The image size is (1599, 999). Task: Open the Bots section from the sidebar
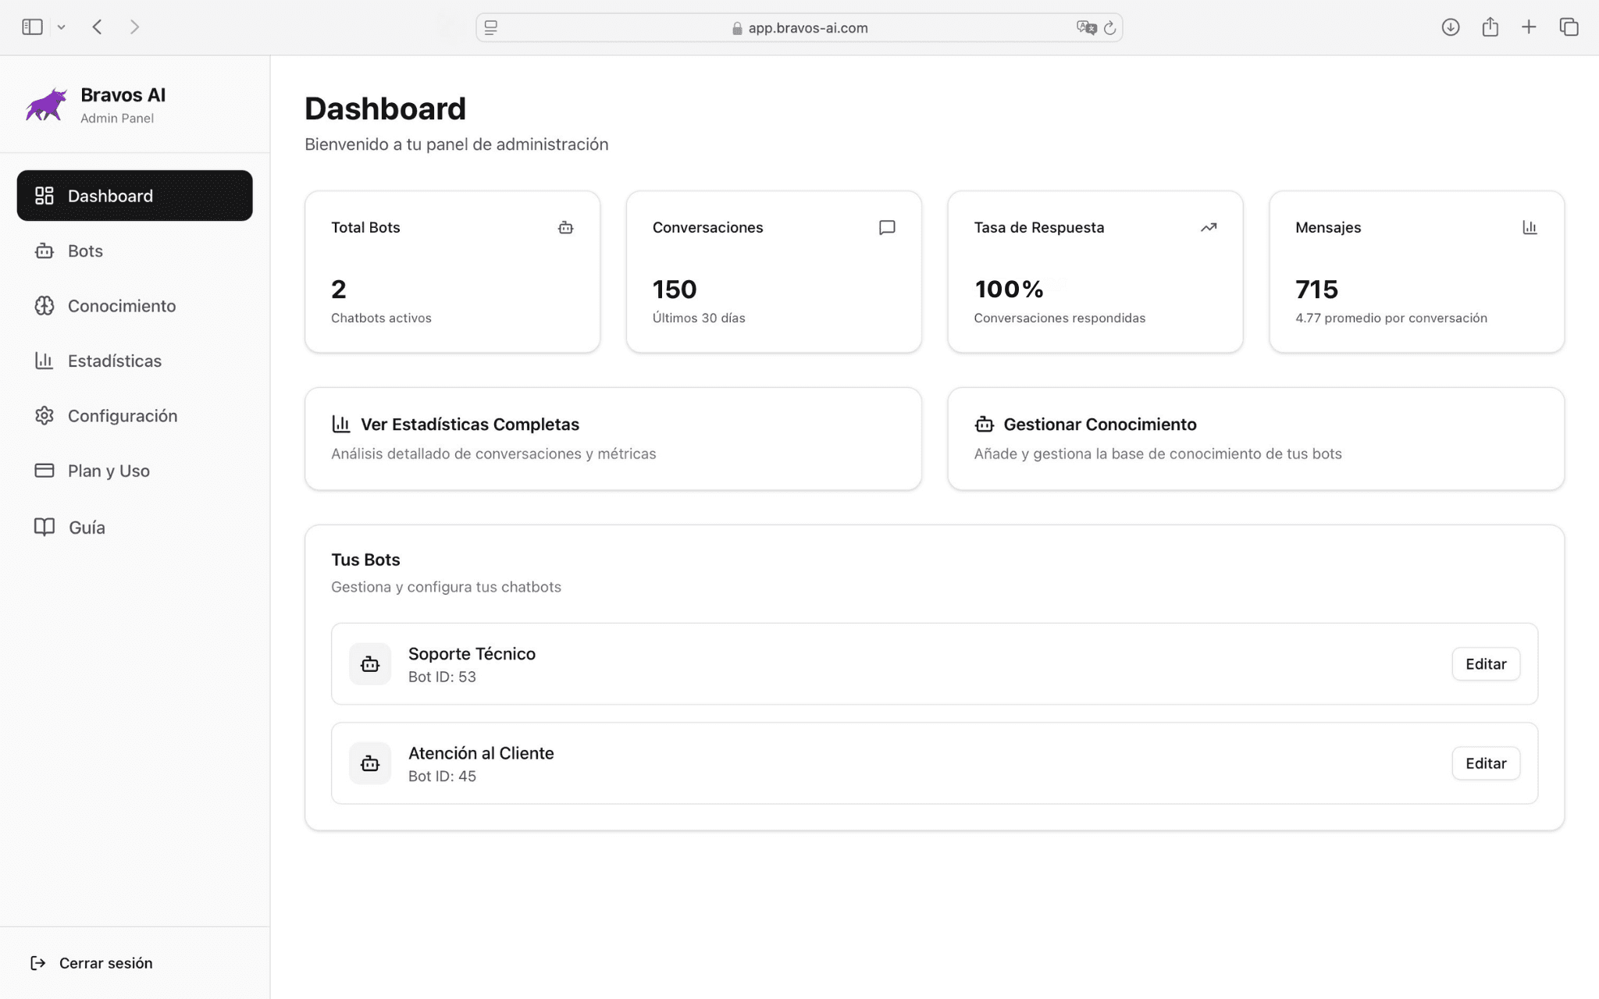[84, 251]
